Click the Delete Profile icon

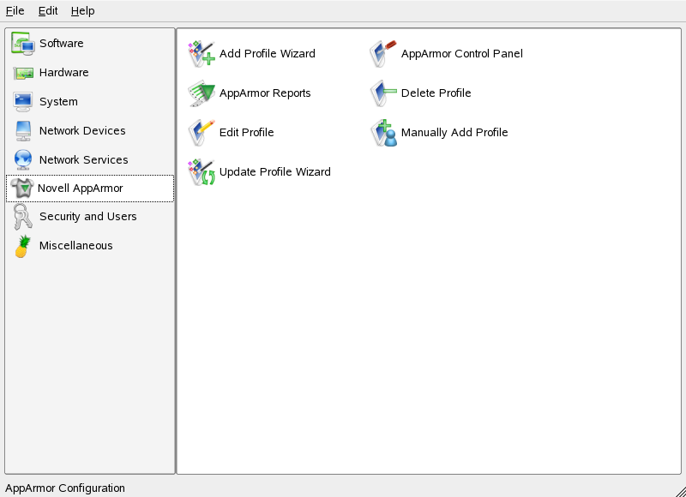pyautogui.click(x=383, y=93)
